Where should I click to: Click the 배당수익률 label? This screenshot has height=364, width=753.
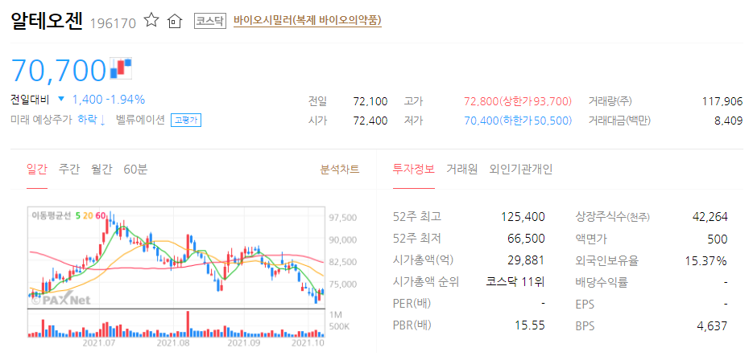602,282
